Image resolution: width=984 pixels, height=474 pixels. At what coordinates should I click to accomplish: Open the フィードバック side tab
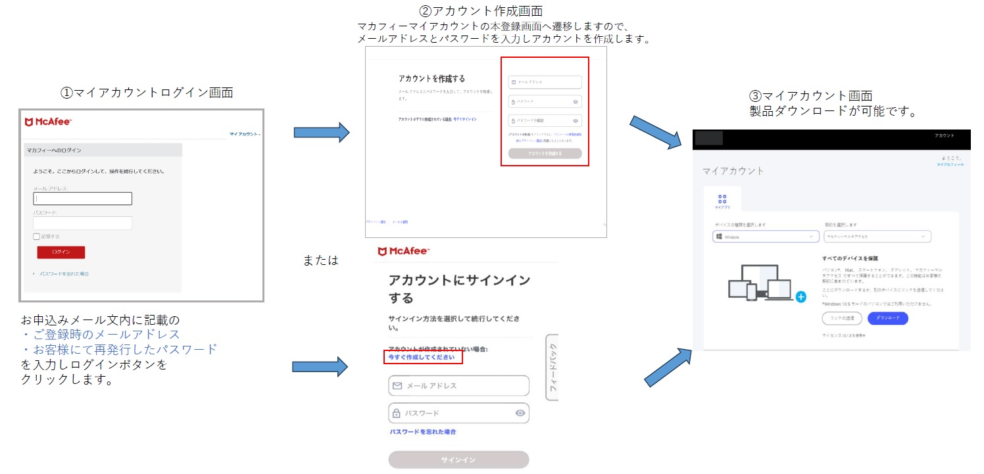click(553, 367)
